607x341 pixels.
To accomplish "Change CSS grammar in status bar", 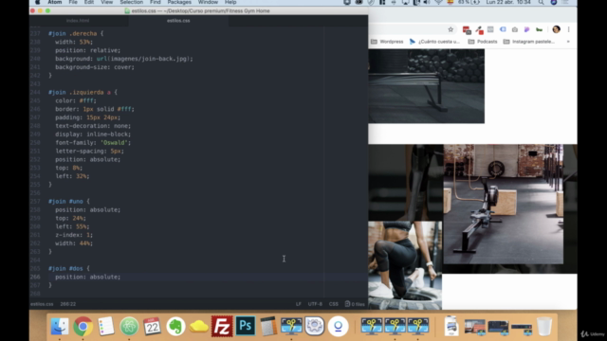I will [x=333, y=304].
